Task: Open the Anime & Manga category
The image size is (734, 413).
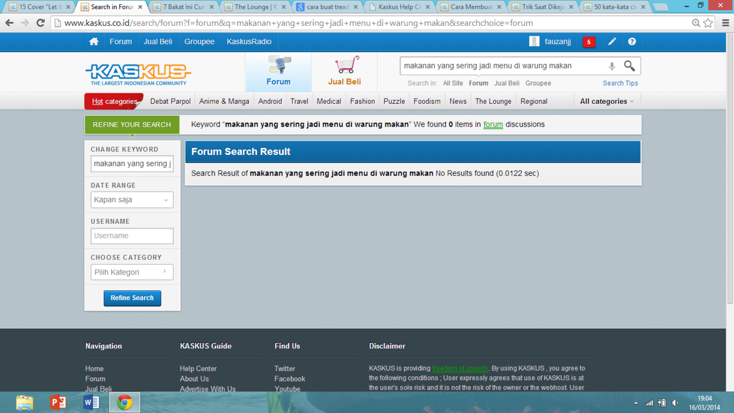Action: coord(224,102)
